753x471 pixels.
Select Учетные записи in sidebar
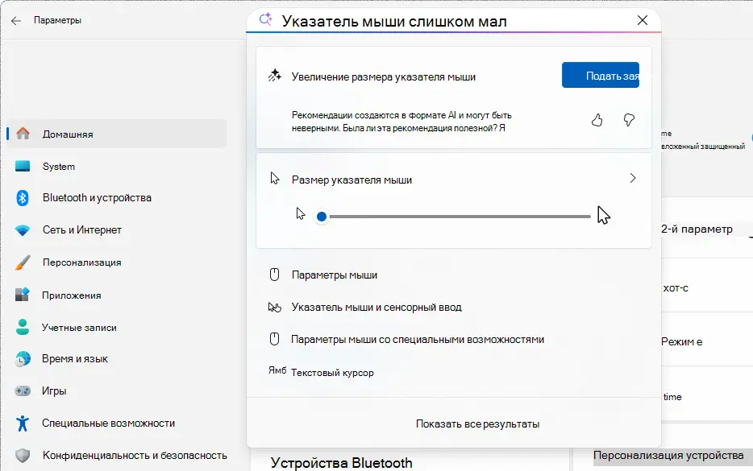tap(79, 328)
